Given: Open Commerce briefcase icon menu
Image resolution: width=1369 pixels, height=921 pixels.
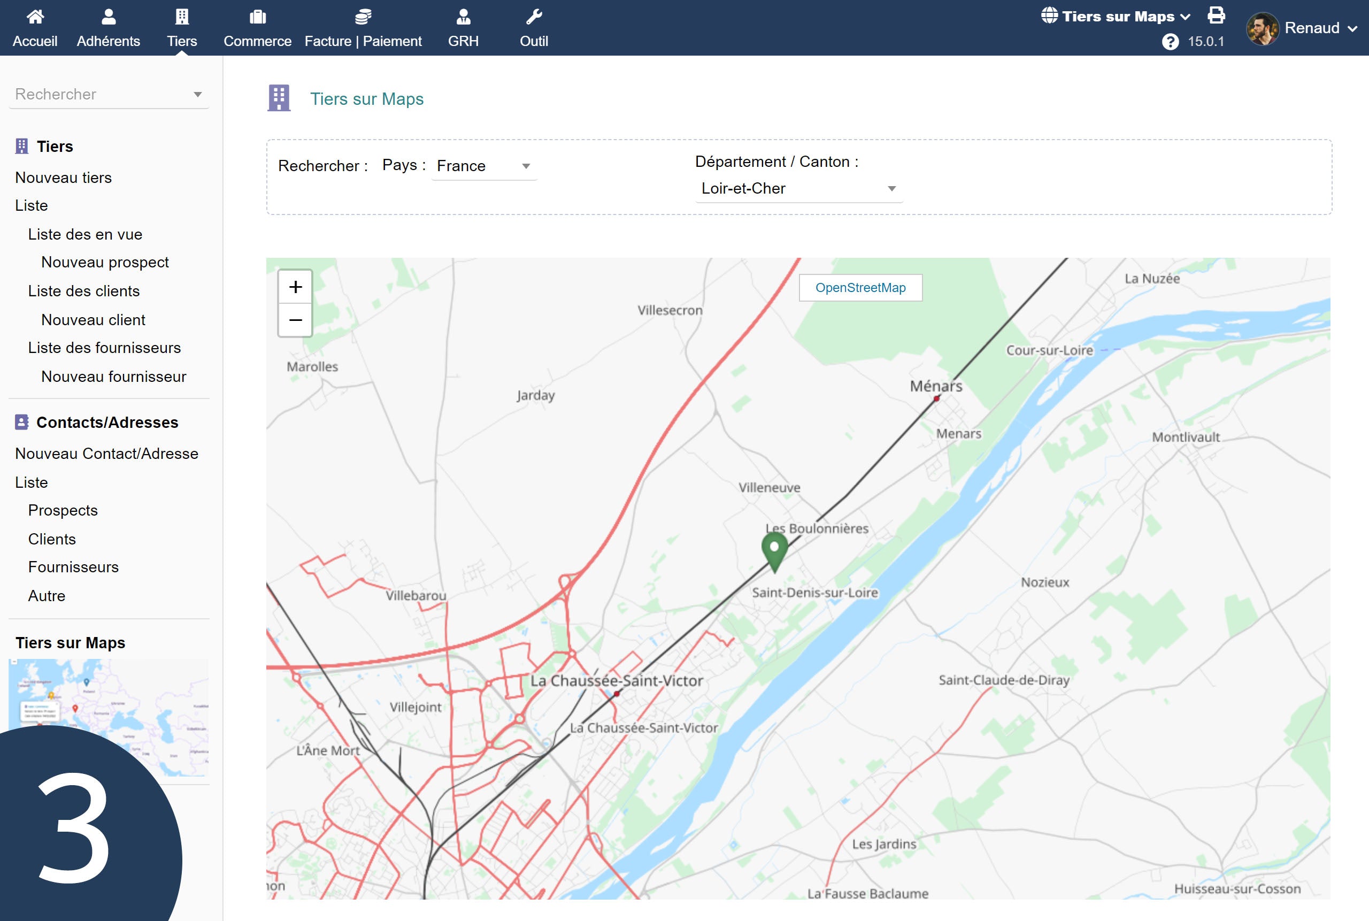Looking at the screenshot, I should tap(257, 17).
